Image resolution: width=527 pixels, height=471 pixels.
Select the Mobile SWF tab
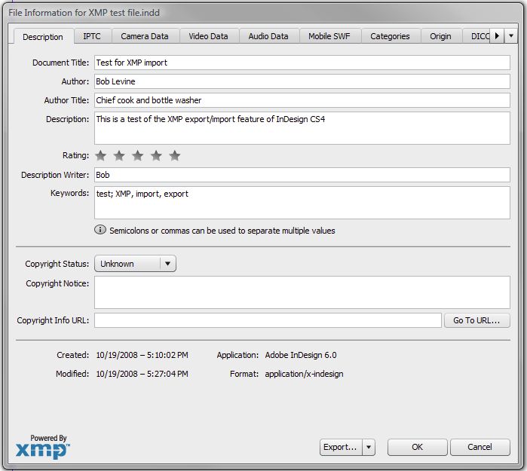[x=329, y=36]
